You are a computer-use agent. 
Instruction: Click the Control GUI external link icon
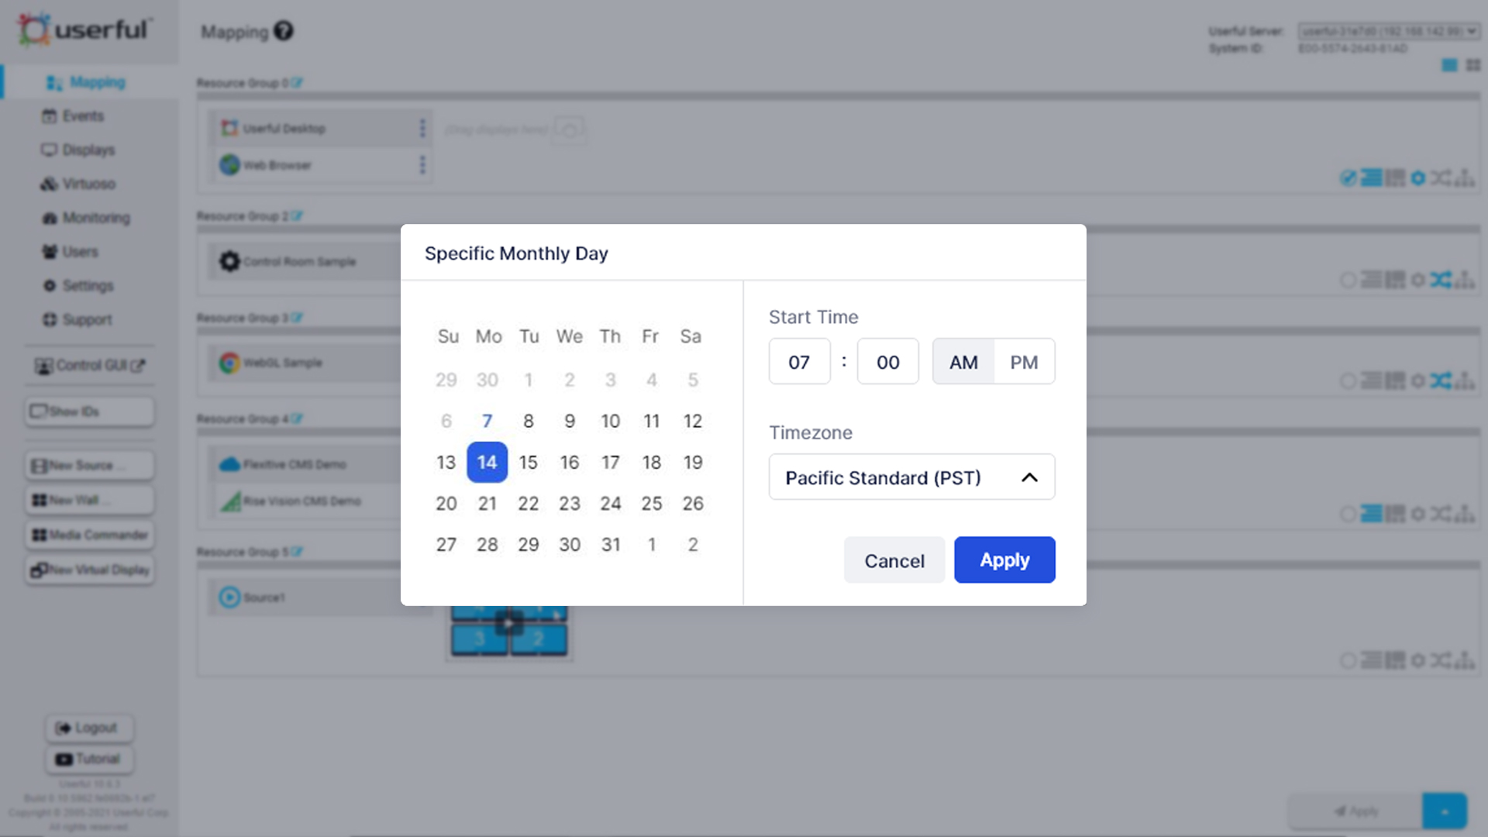tap(141, 365)
